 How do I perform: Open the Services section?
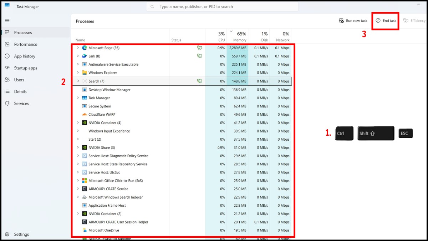[21, 103]
